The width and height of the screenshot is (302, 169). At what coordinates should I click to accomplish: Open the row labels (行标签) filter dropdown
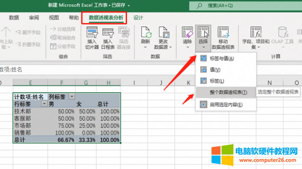(44, 104)
